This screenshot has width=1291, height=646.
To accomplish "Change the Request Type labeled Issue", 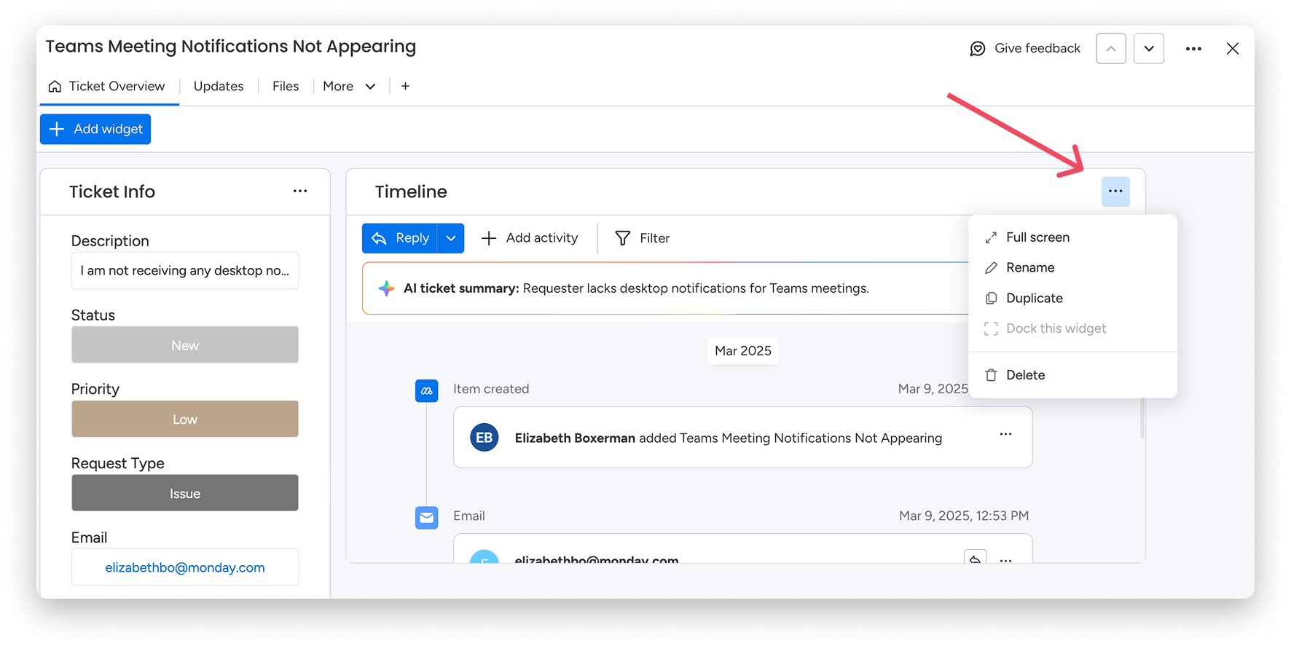I will pos(185,493).
